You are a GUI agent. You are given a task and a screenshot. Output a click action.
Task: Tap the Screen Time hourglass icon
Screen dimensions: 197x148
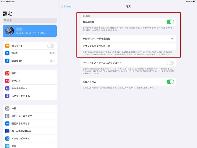[7, 96]
